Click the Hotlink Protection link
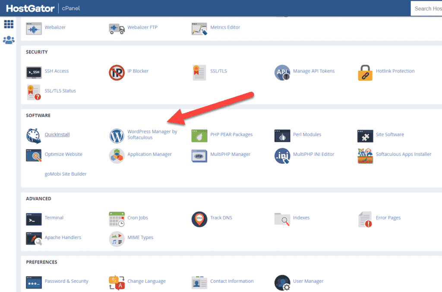 [395, 71]
